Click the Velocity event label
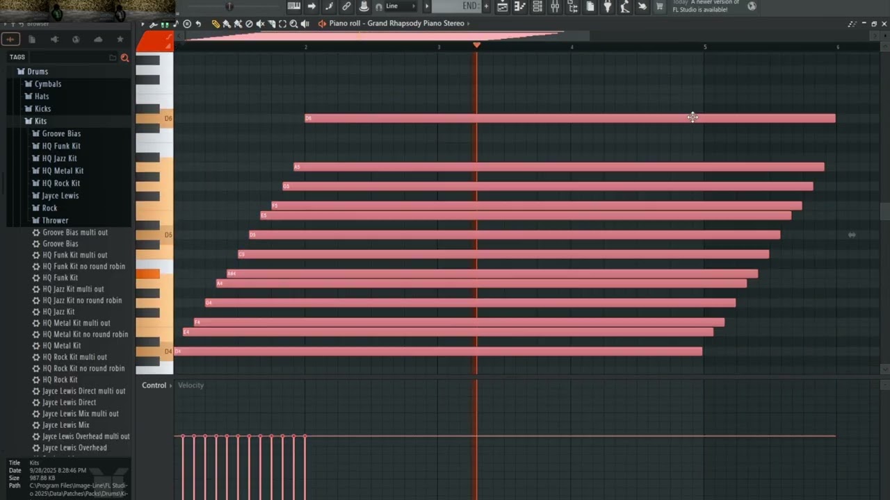This screenshot has height=500, width=890. pos(191,385)
